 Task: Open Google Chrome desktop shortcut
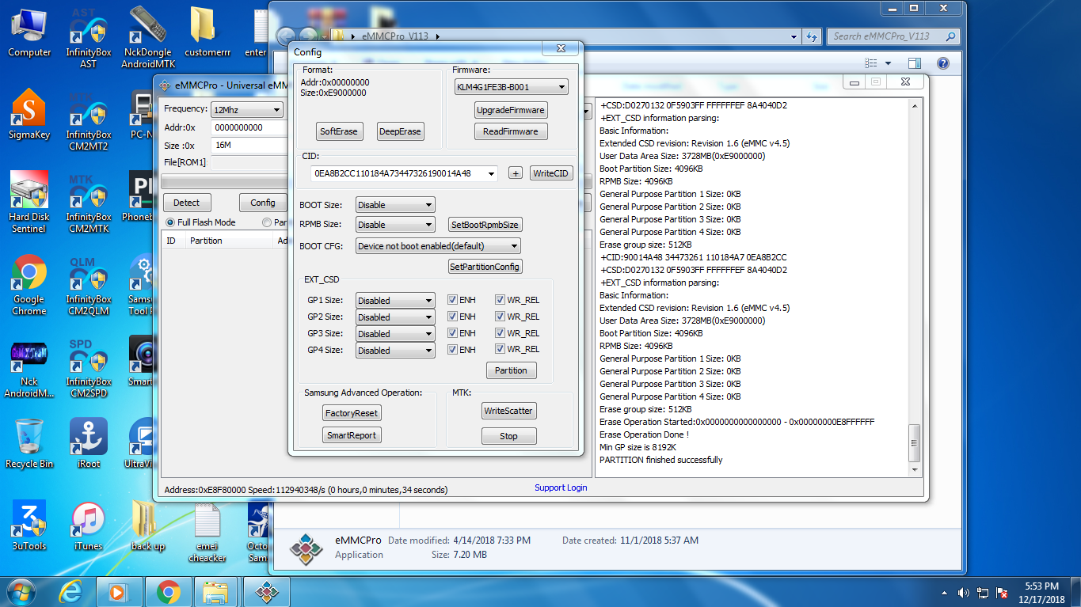coord(29,285)
